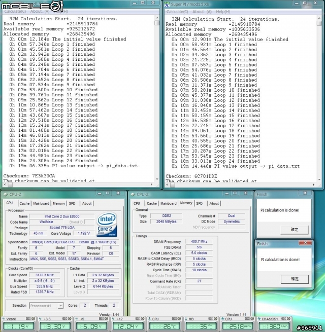Close the +12 voltage sensor widget
This screenshot has width=325, height=332.
pyautogui.click(x=143, y=318)
